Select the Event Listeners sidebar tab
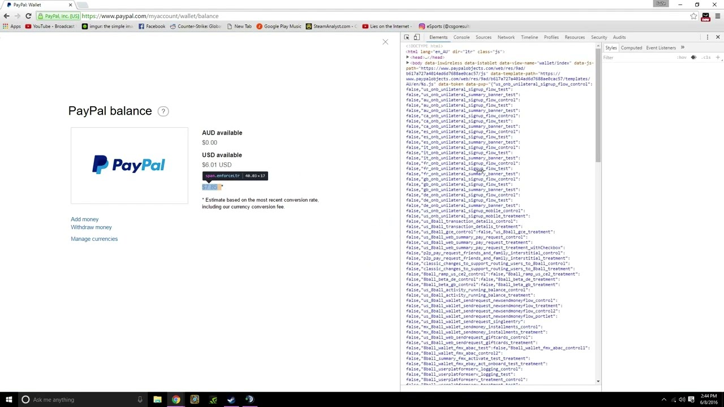 pos(661,48)
